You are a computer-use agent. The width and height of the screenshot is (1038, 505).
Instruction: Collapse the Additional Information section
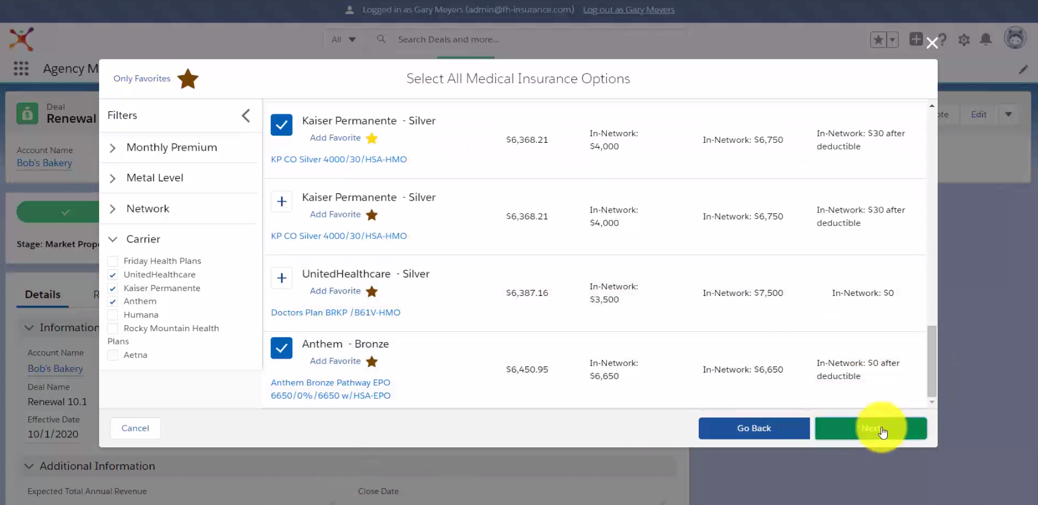coord(29,466)
